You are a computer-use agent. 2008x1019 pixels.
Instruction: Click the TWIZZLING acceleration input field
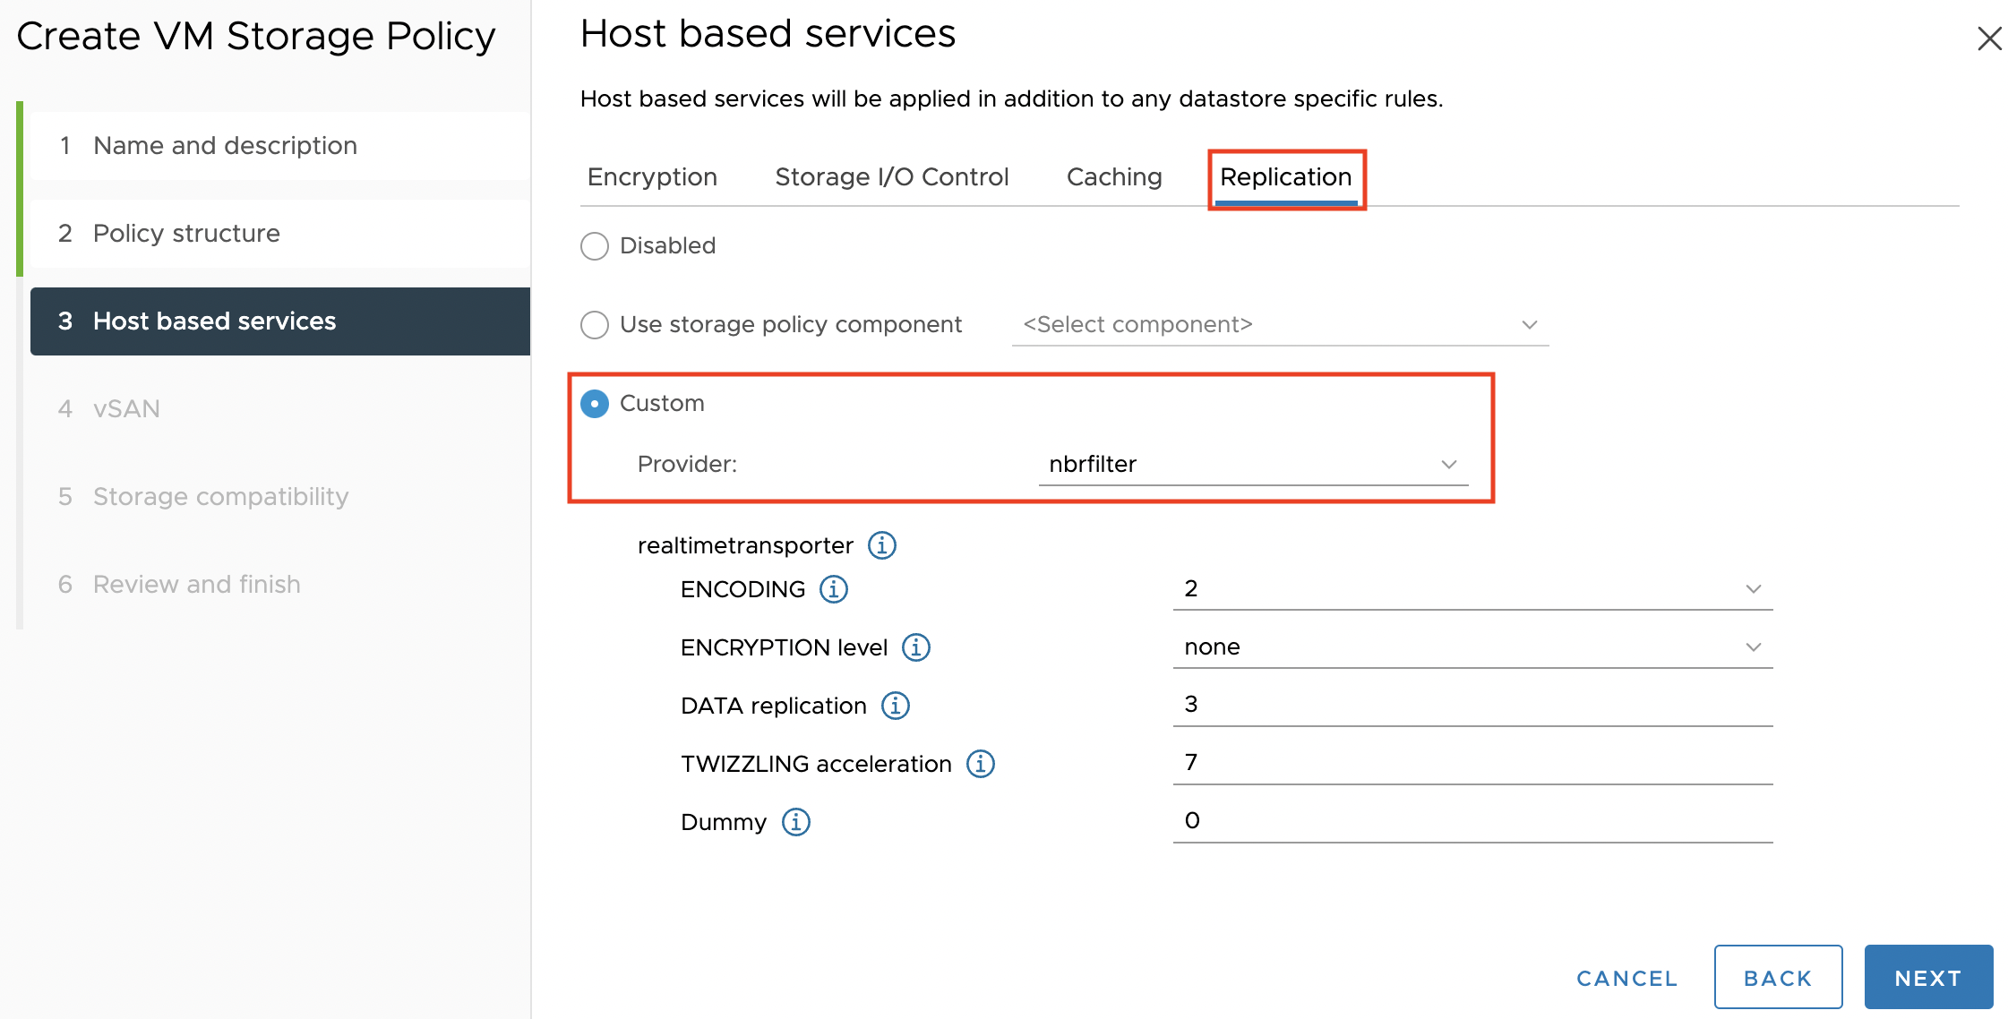point(1472,763)
